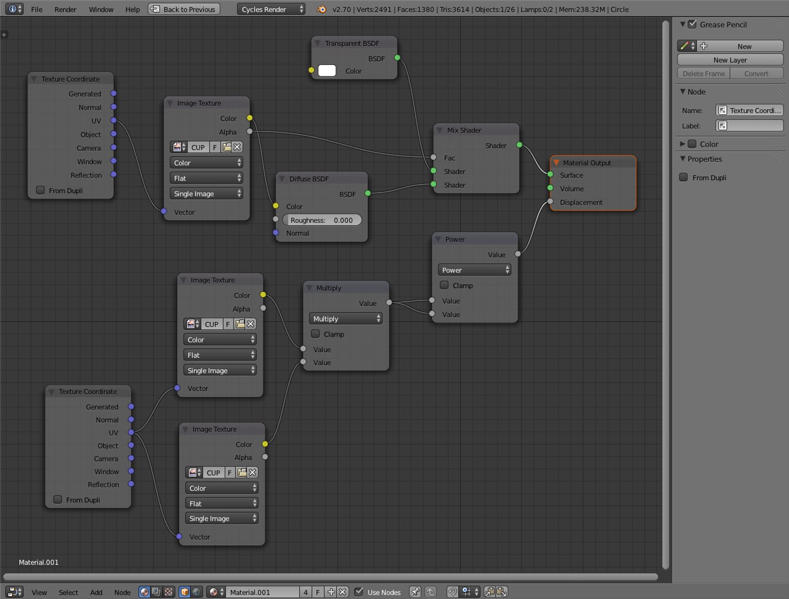Enable the Color checkbox in Node panel
The image size is (789, 599).
pyautogui.click(x=692, y=144)
